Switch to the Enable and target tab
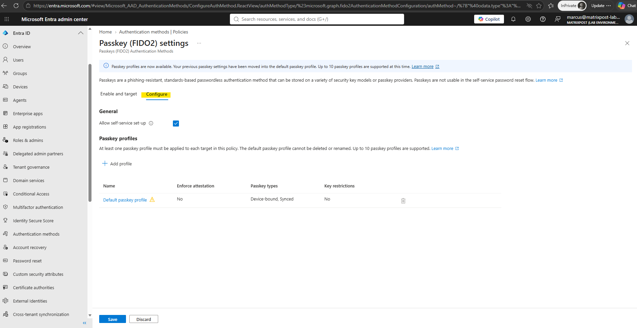 click(x=119, y=94)
